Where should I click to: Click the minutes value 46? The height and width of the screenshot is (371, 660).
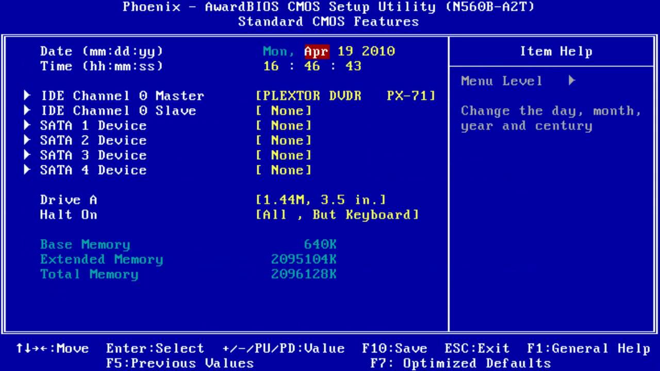point(312,66)
